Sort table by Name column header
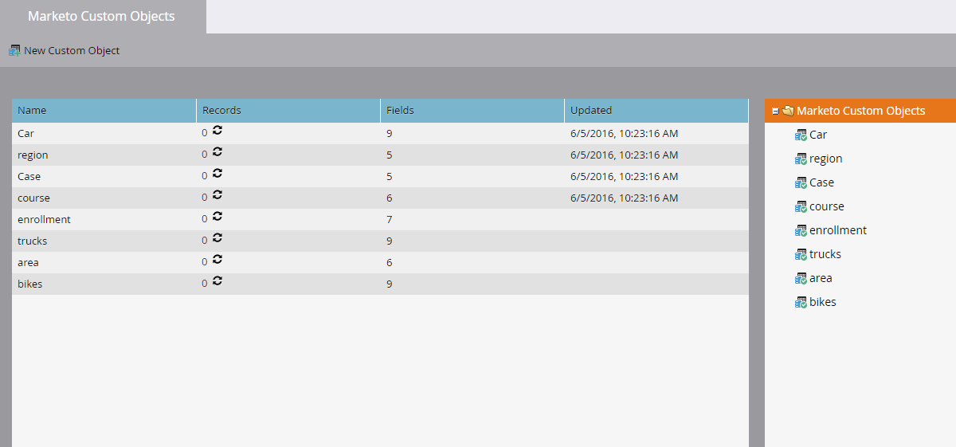The width and height of the screenshot is (956, 447). tap(104, 111)
